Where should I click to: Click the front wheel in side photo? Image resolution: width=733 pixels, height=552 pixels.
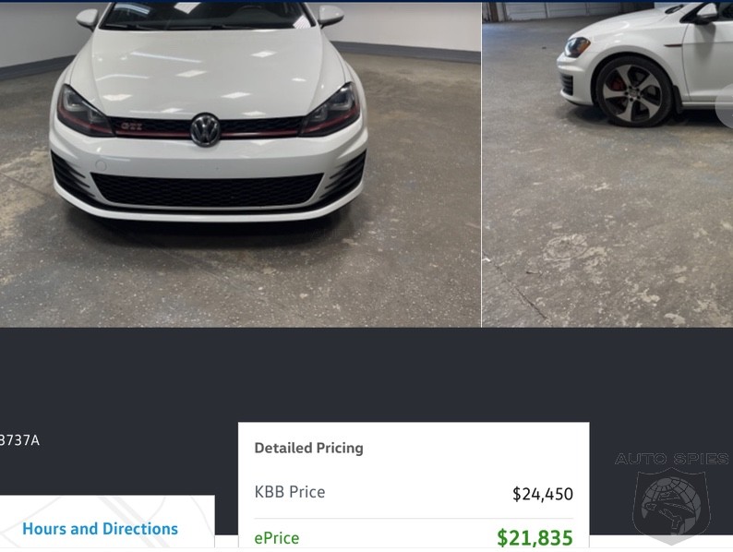click(x=633, y=90)
